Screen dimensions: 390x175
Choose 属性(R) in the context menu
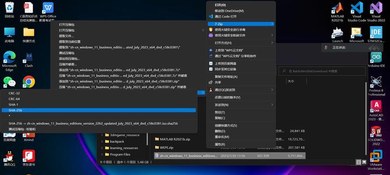click(241, 144)
